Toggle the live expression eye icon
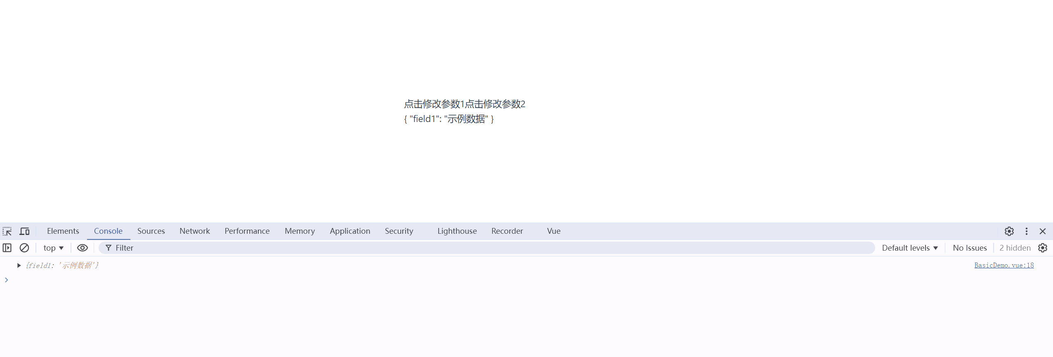The image size is (1053, 357). coord(83,248)
